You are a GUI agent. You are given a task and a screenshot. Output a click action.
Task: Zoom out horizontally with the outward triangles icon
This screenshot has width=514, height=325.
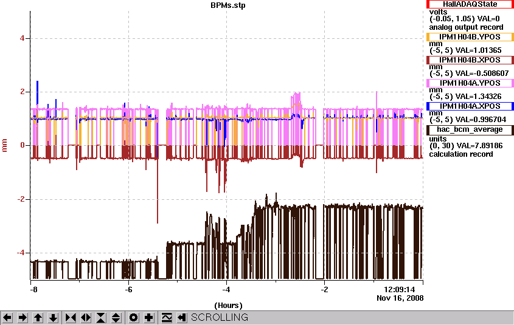pos(86,318)
